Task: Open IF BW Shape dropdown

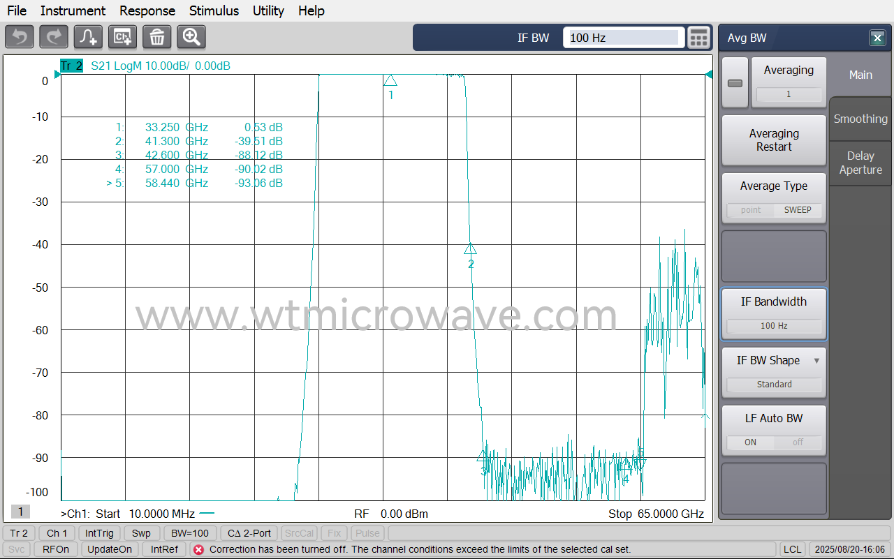Action: pos(774,371)
